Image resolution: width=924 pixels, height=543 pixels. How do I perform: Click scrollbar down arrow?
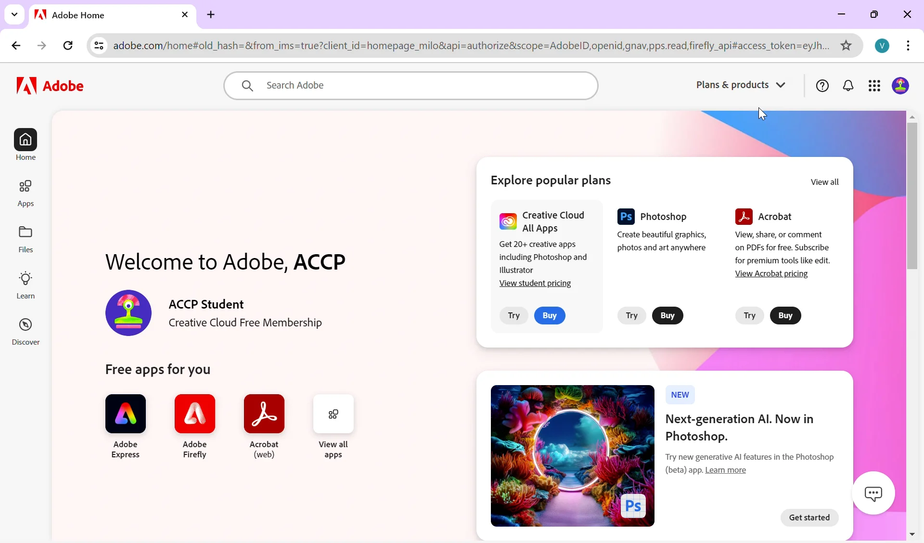[x=912, y=535]
